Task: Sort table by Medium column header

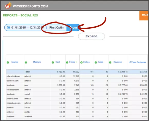Action: [37, 62]
